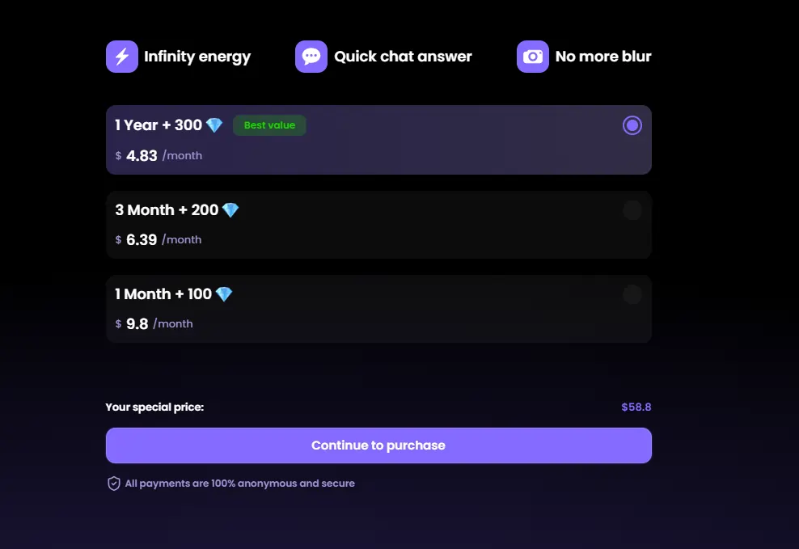799x549 pixels.
Task: Click the lightning bolt Infinity energy icon
Action: click(x=122, y=57)
